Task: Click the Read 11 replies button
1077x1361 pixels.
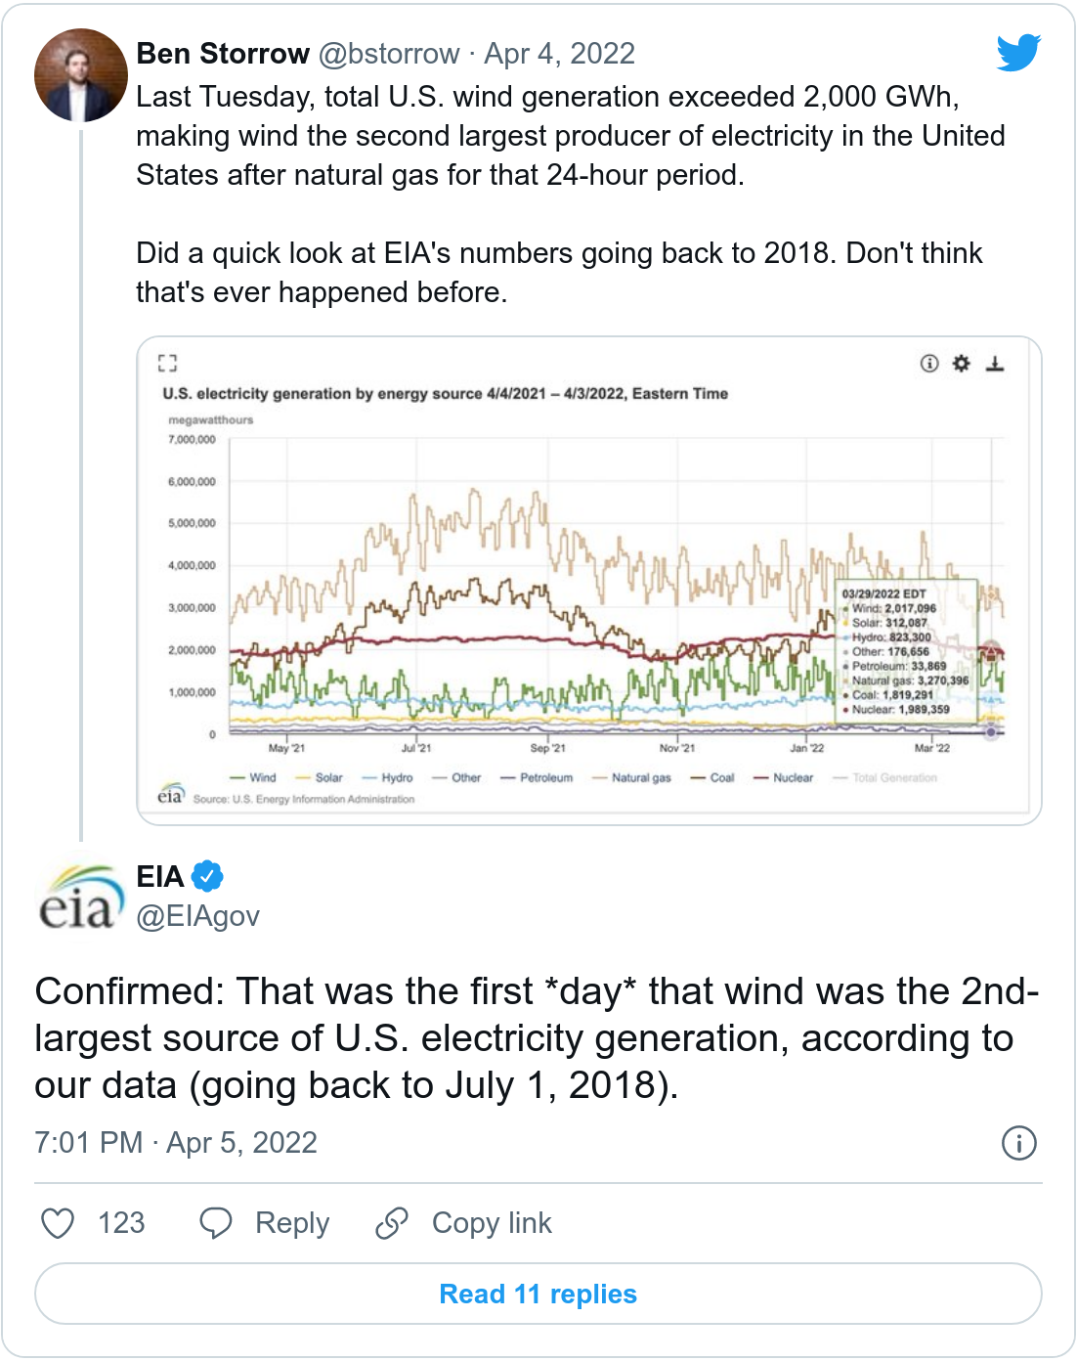Action: pyautogui.click(x=538, y=1294)
